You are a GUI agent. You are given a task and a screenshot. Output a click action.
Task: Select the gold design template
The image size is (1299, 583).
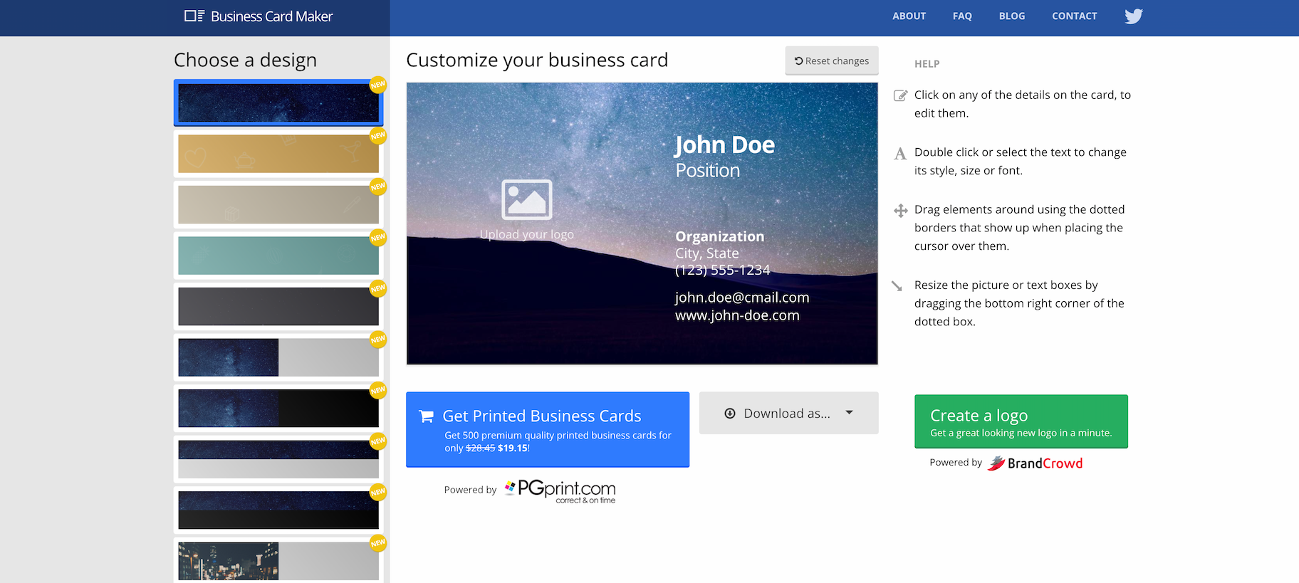(278, 154)
